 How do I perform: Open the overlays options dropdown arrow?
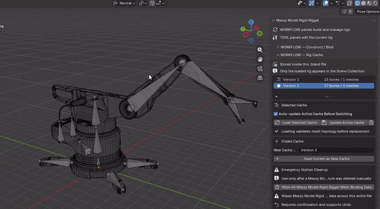pos(331,3)
